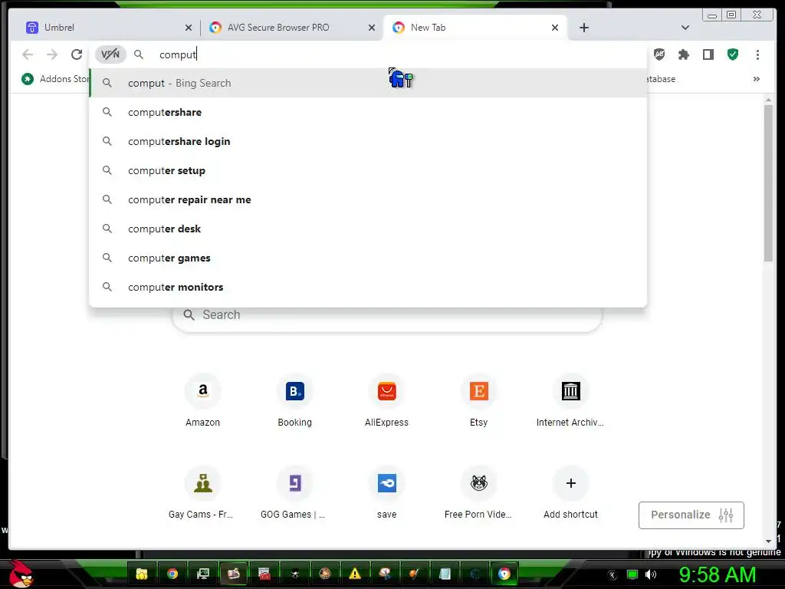785x589 pixels.
Task: Close the New Tab tab
Action: 555,28
